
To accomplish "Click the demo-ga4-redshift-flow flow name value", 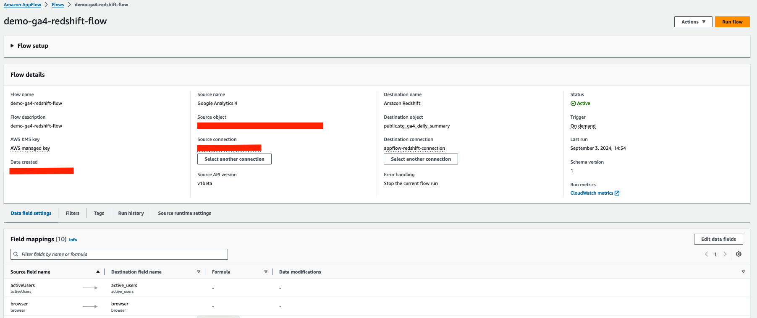I will (x=36, y=103).
